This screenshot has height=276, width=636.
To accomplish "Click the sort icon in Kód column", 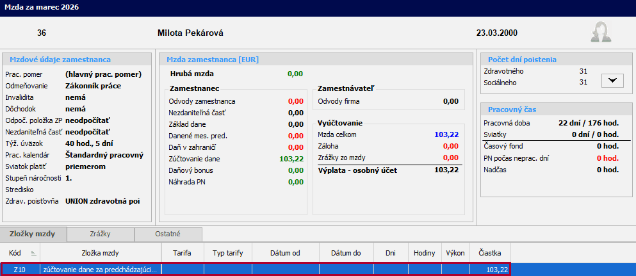I will click(x=34, y=253).
